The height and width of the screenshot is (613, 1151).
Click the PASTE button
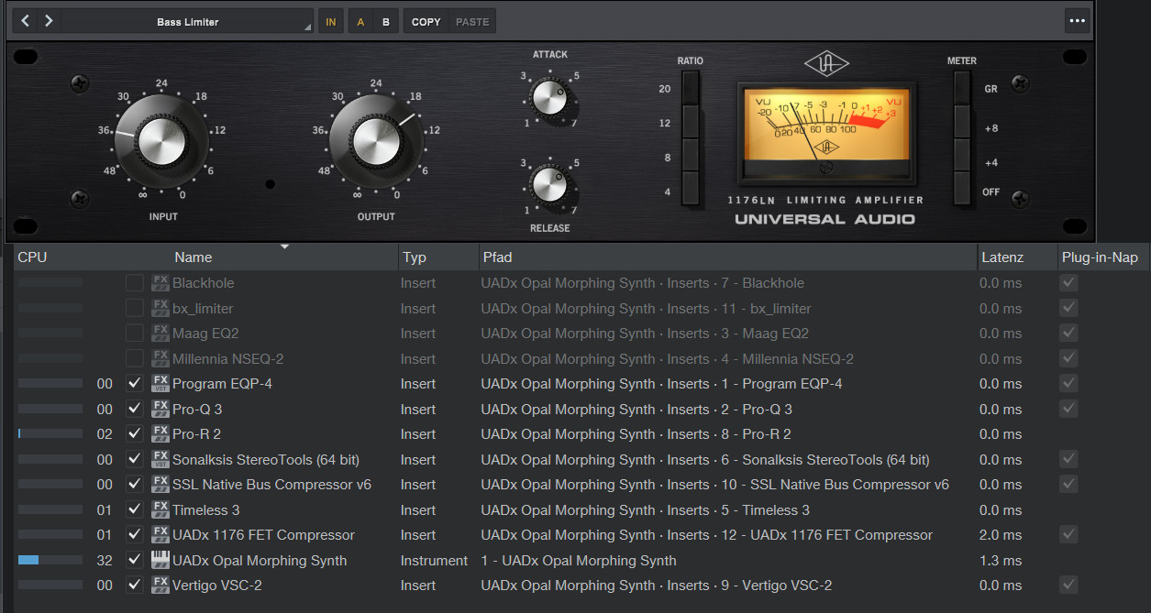point(472,21)
